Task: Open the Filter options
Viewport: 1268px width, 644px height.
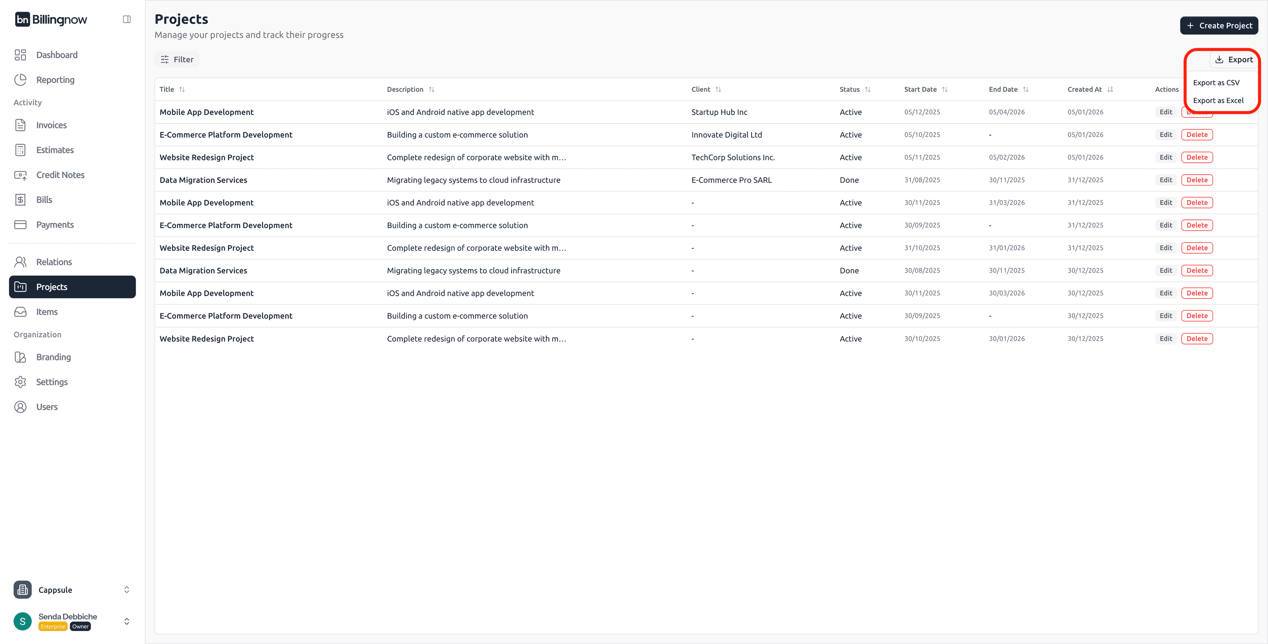Action: click(177, 59)
